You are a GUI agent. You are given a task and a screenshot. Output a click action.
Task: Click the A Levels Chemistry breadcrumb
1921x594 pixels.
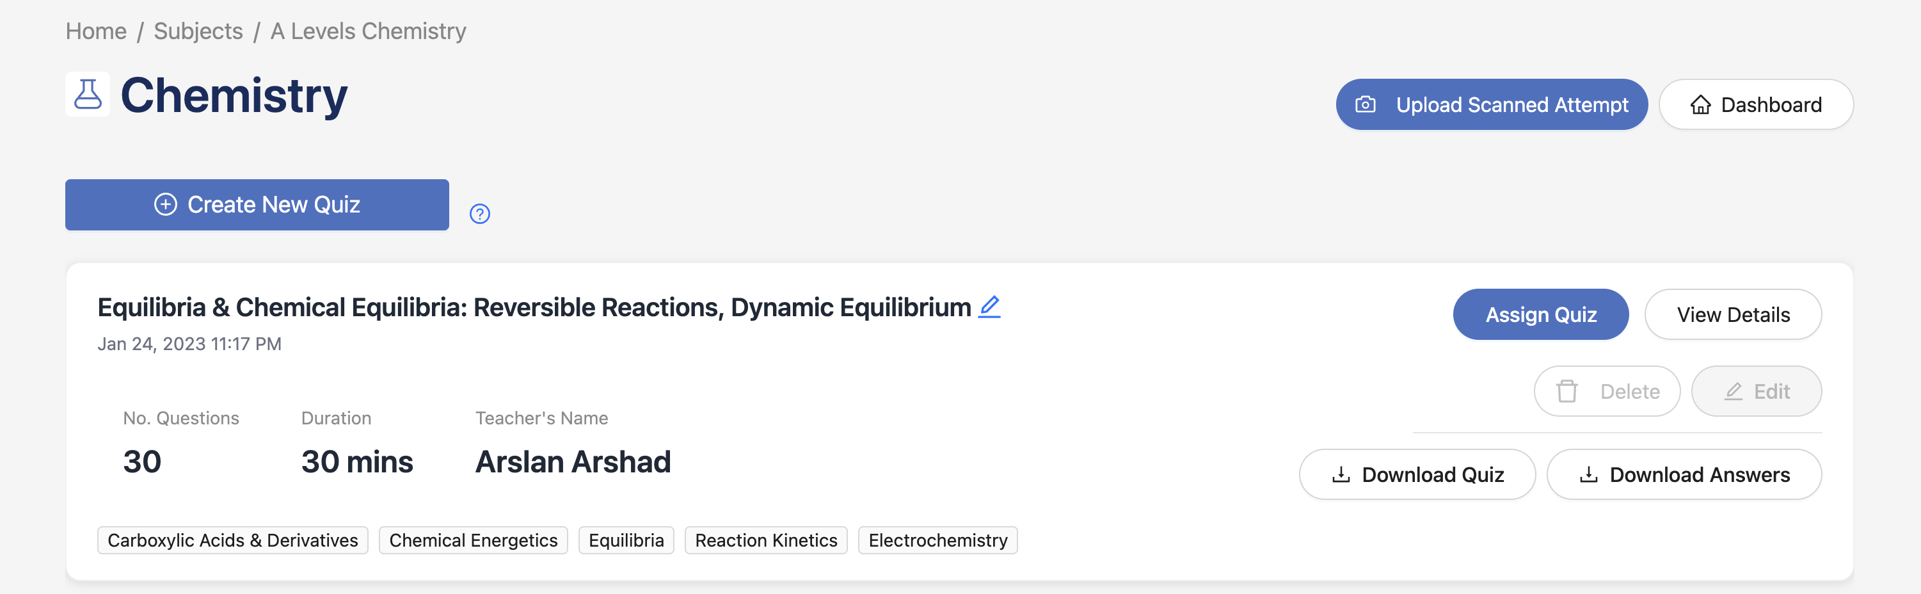[368, 31]
